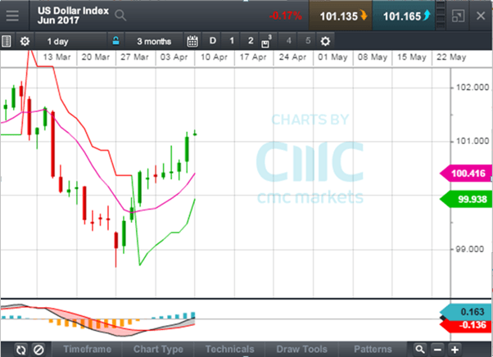This screenshot has height=357, width=493.
Task: Open the Draw Tools menu
Action: coord(301,349)
